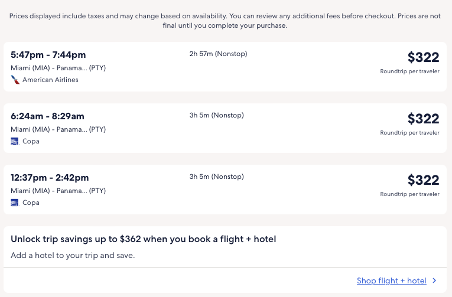Click the Copa logo on 6:24am flight
Viewport: 452px width, 297px height.
[x=15, y=141]
